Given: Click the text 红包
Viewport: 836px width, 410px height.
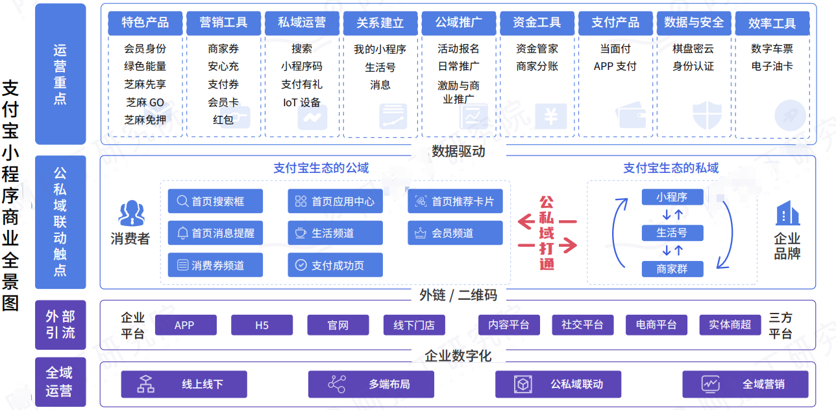Looking at the screenshot, I should tap(223, 120).
